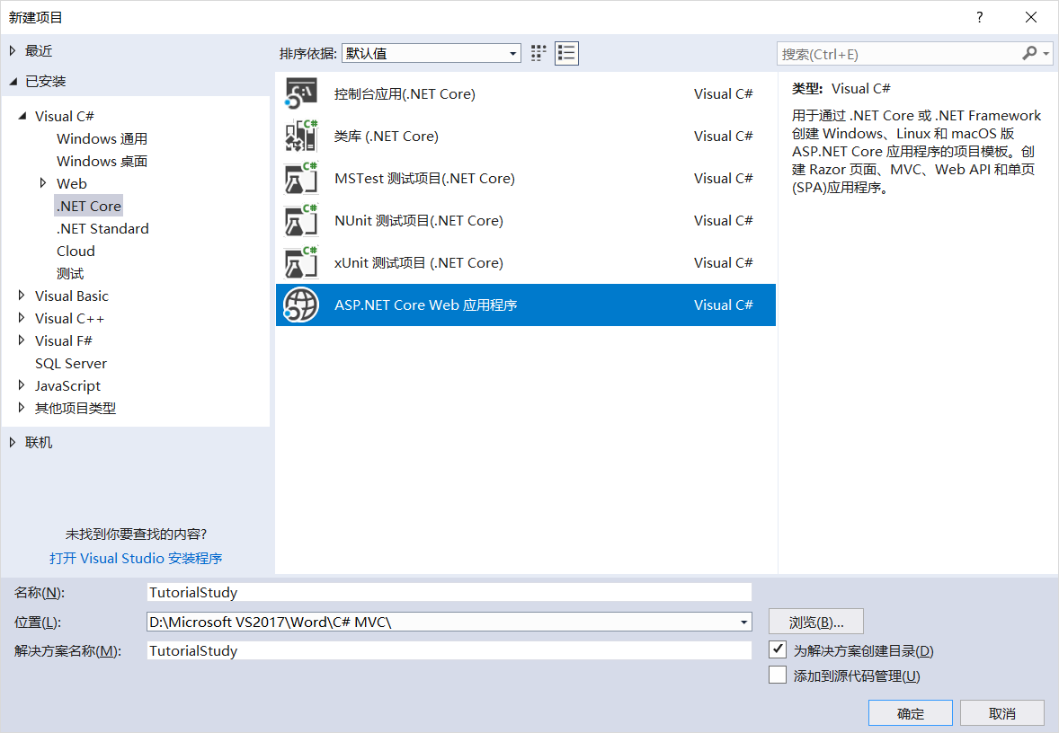The height and width of the screenshot is (733, 1059).
Task: Expand the Visual C++ node
Action: [21, 317]
